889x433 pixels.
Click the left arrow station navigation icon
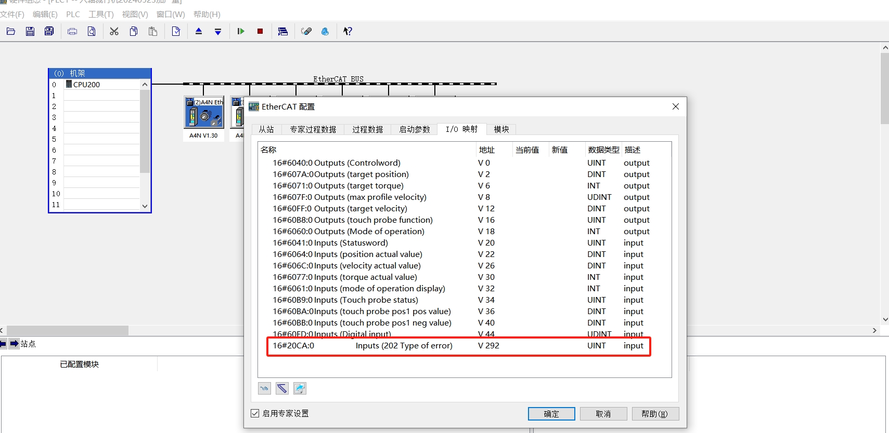[x=3, y=344]
